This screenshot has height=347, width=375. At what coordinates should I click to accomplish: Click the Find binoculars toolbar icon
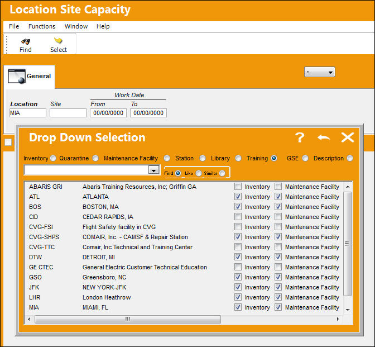click(x=26, y=41)
